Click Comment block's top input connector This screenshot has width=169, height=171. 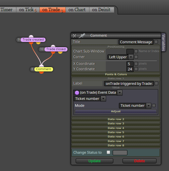pyautogui.click(x=42, y=66)
